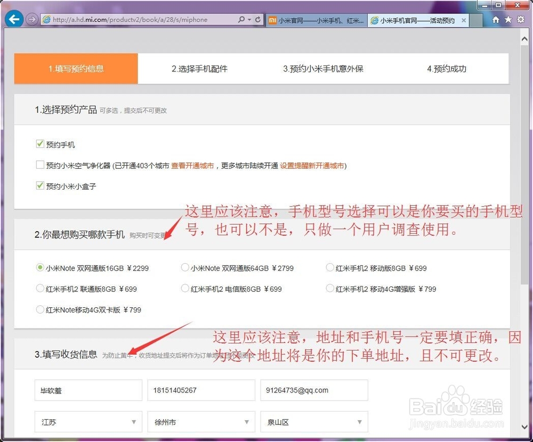Image resolution: width=533 pixels, height=442 pixels.
Task: Open the address bar search dropdown arrow
Action: coord(249,19)
